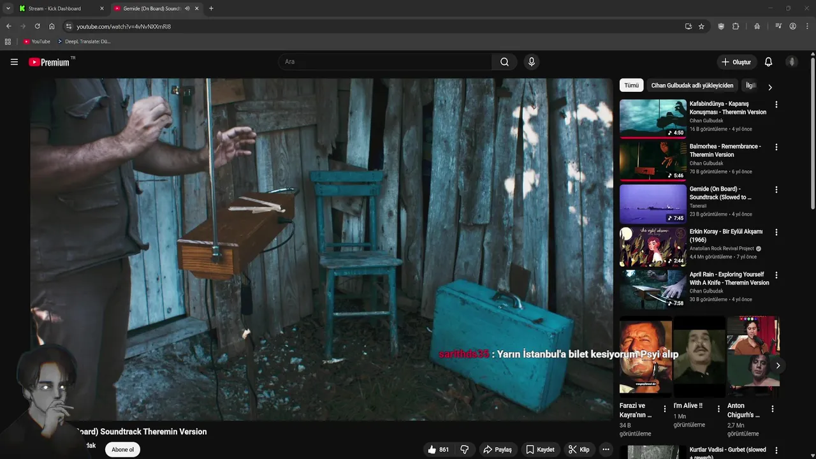Mute the Gemide tab audio icon
The image size is (816, 459).
[187, 8]
